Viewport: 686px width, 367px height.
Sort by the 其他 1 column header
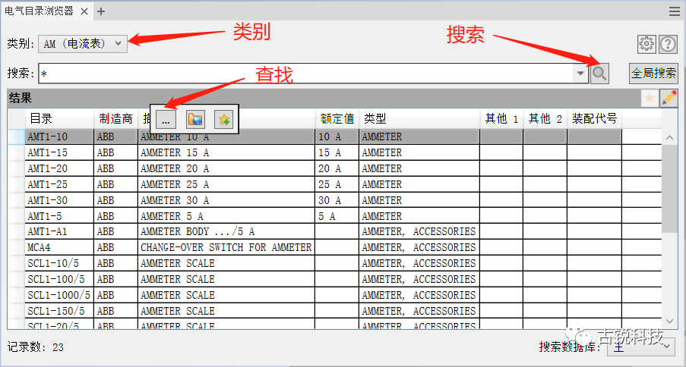click(x=501, y=118)
